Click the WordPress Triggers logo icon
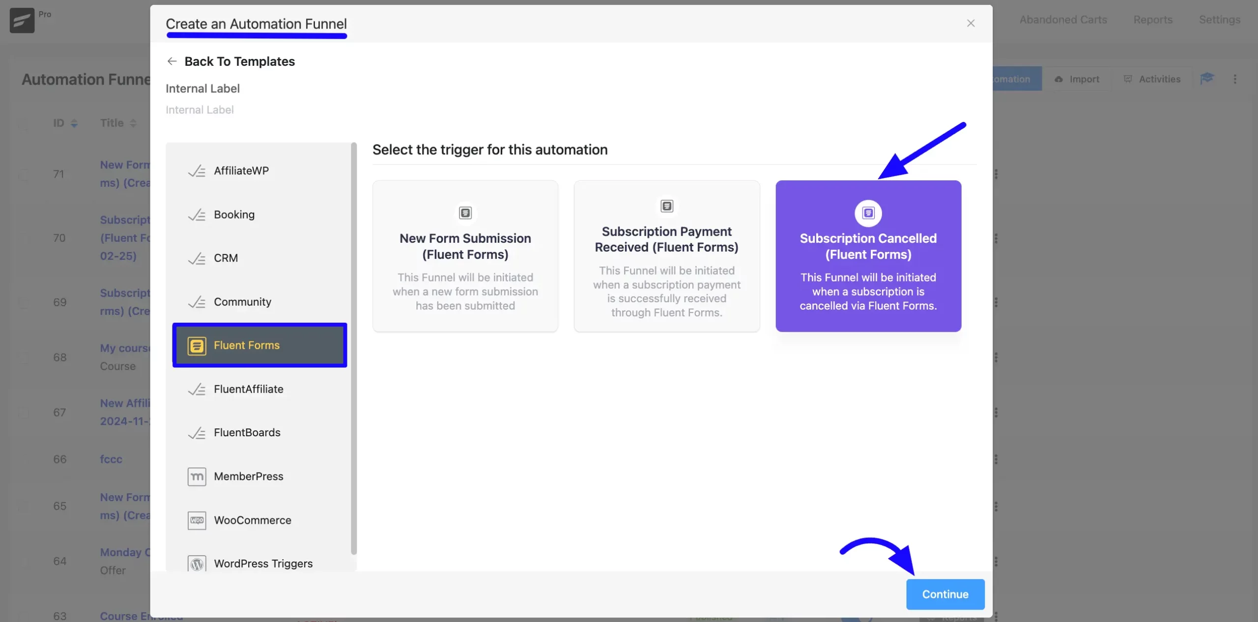1258x622 pixels. pyautogui.click(x=197, y=564)
